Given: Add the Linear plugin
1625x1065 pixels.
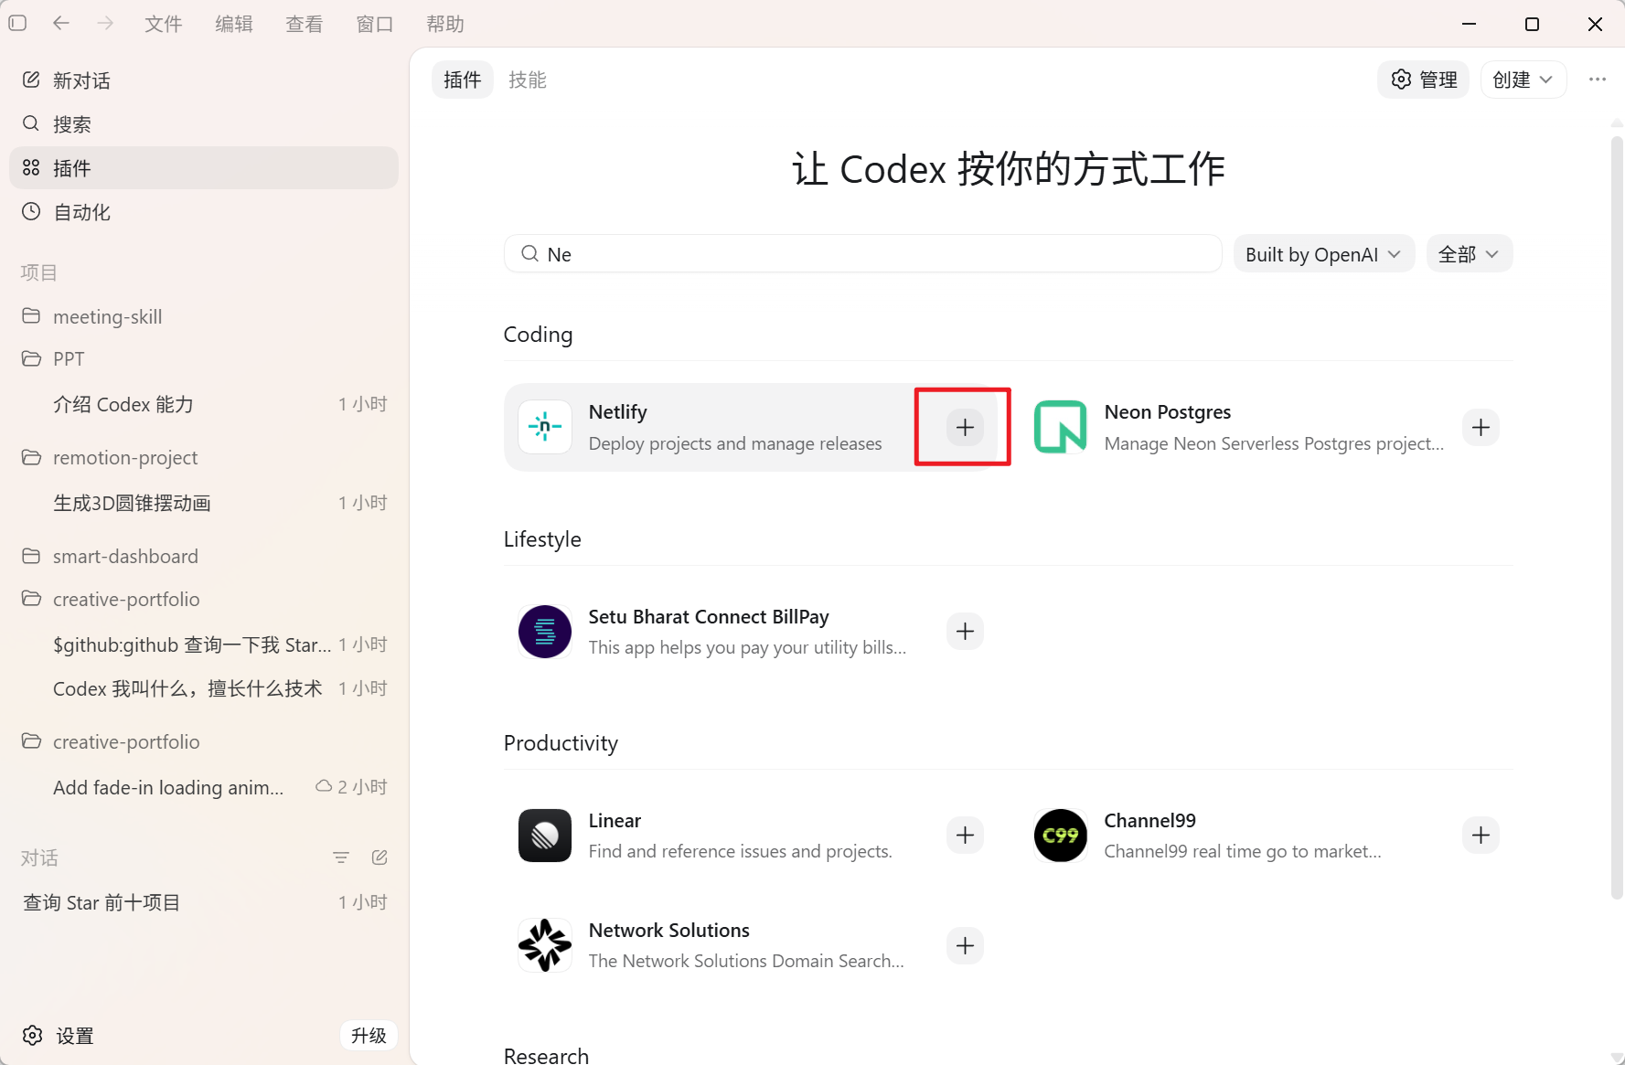Looking at the screenshot, I should tap(965, 835).
